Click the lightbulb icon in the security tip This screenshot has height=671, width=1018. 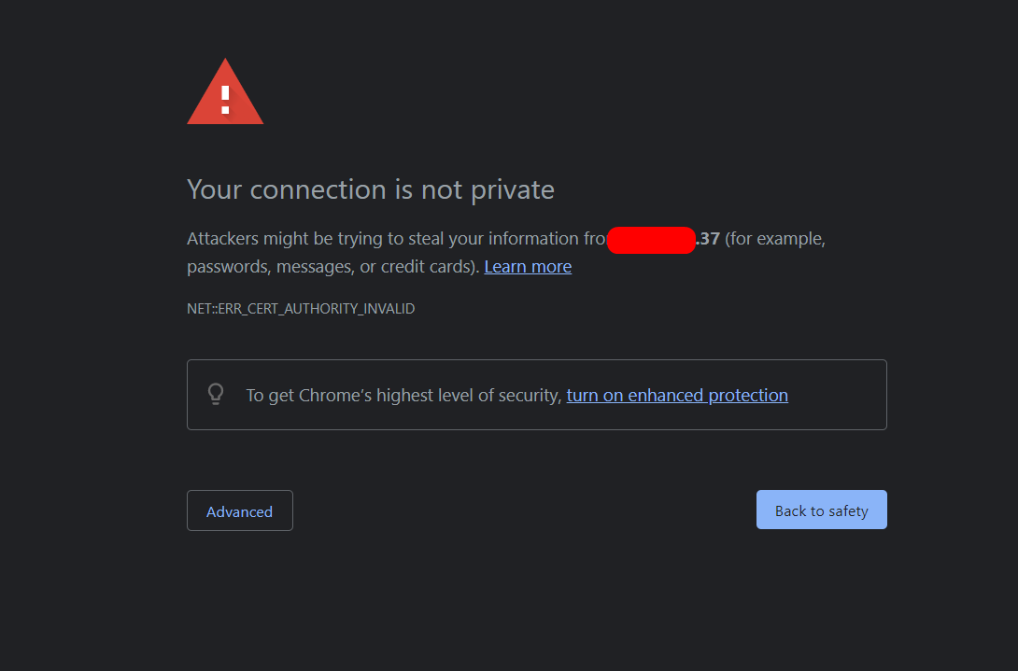coord(216,395)
